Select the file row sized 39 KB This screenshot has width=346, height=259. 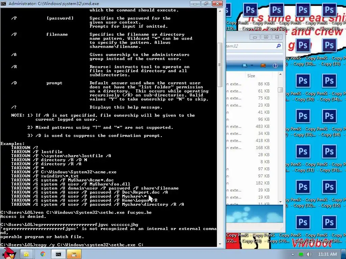click(249, 190)
